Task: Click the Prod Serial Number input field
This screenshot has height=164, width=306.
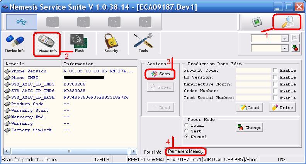Action: (253, 98)
